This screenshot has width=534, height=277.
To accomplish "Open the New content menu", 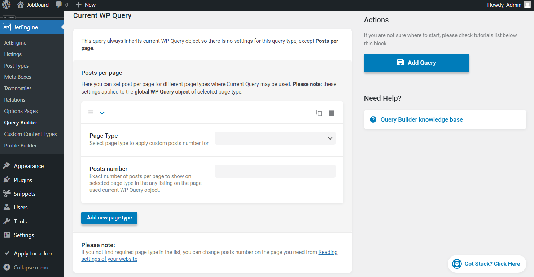I will [x=86, y=5].
